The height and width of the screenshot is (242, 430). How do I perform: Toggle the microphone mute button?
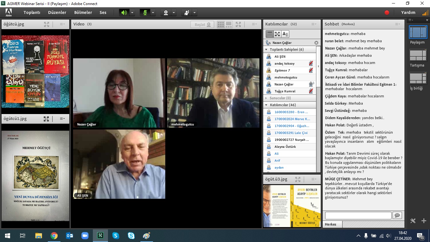tap(145, 13)
